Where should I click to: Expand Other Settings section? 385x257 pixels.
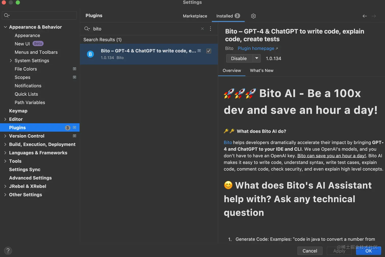click(x=5, y=195)
